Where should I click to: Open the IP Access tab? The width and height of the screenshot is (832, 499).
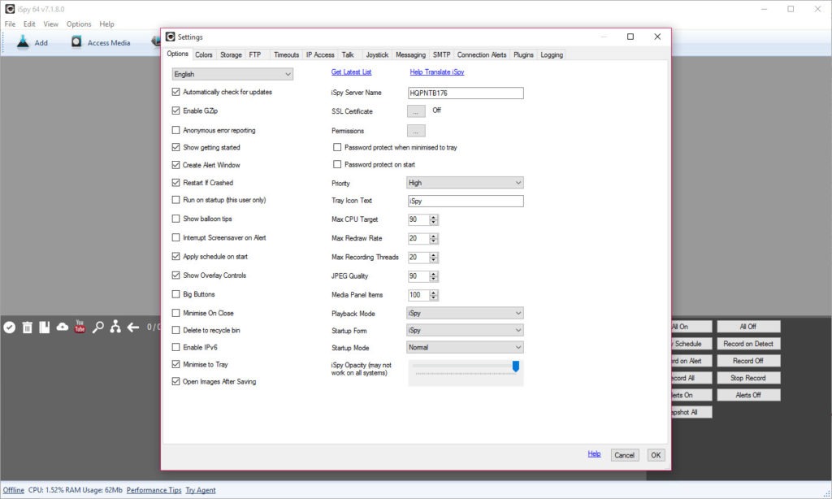click(x=320, y=54)
